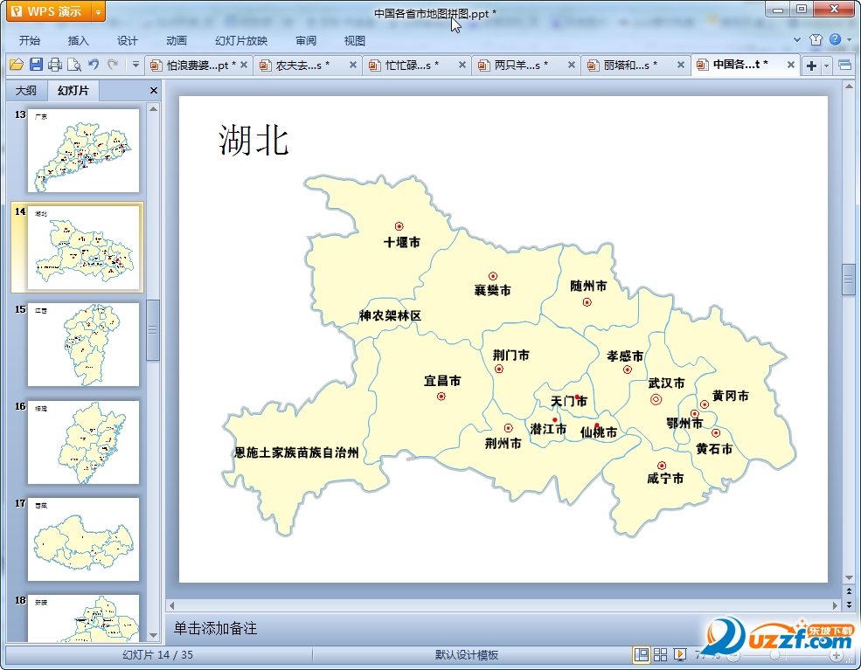The width and height of the screenshot is (861, 670).
Task: Select slide 14 thumbnail 湖北
Action: [83, 247]
